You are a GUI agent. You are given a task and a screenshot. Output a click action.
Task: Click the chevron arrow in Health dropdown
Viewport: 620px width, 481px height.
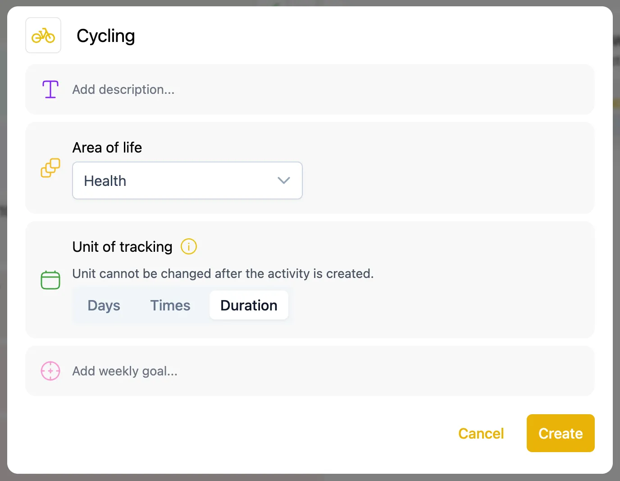(x=284, y=180)
